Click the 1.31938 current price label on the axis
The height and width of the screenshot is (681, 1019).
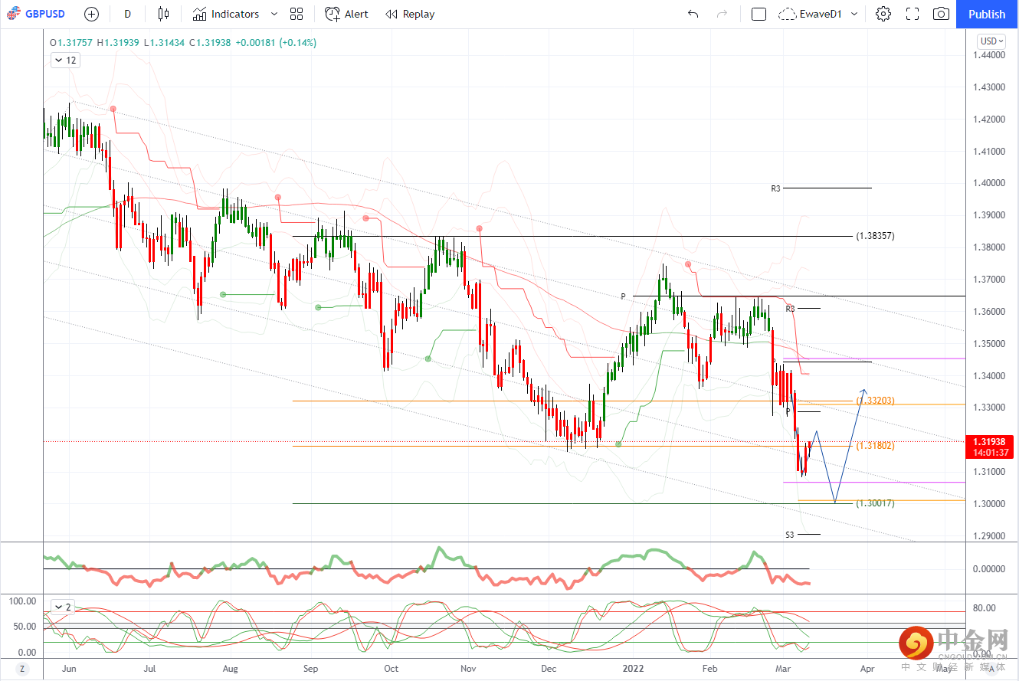(992, 442)
